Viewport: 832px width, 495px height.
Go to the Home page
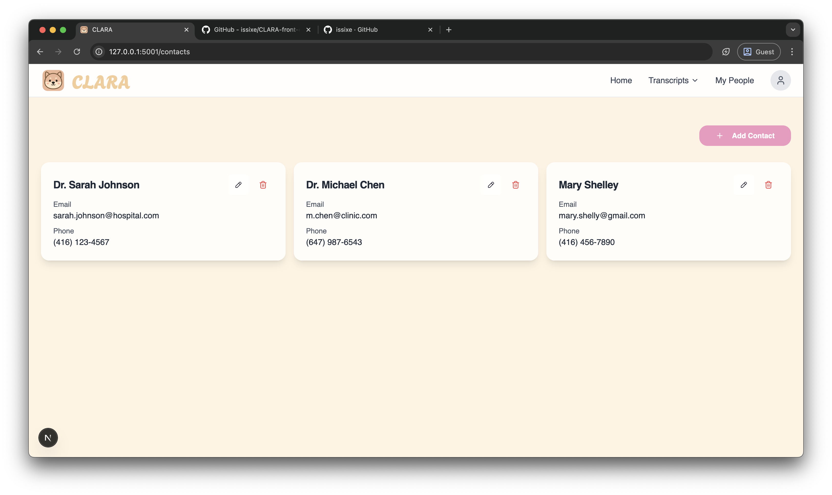621,80
